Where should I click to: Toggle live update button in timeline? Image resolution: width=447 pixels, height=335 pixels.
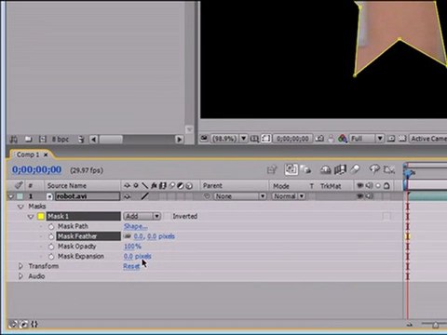click(291, 169)
